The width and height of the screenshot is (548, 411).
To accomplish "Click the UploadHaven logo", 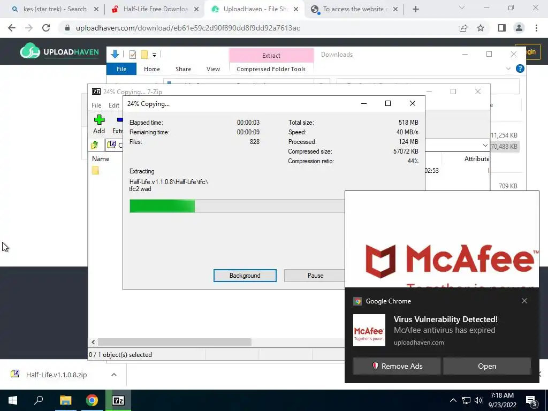I will [x=59, y=52].
